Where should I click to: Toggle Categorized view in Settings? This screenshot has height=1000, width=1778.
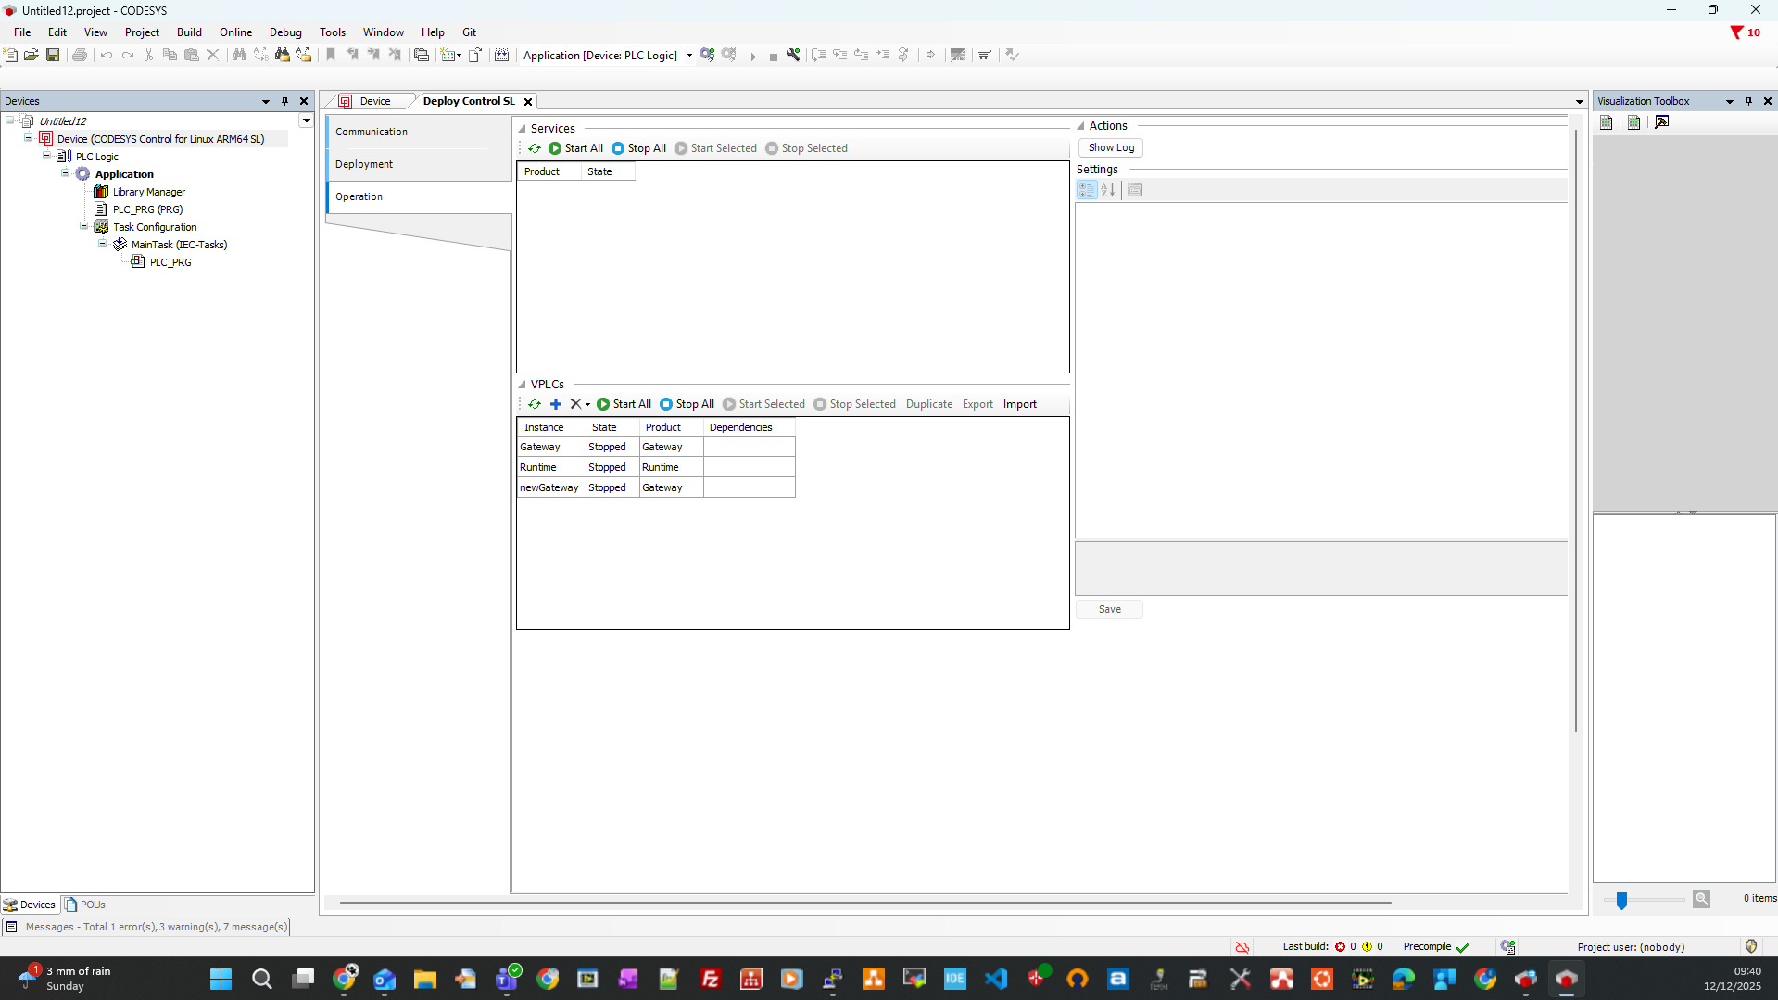tap(1086, 190)
